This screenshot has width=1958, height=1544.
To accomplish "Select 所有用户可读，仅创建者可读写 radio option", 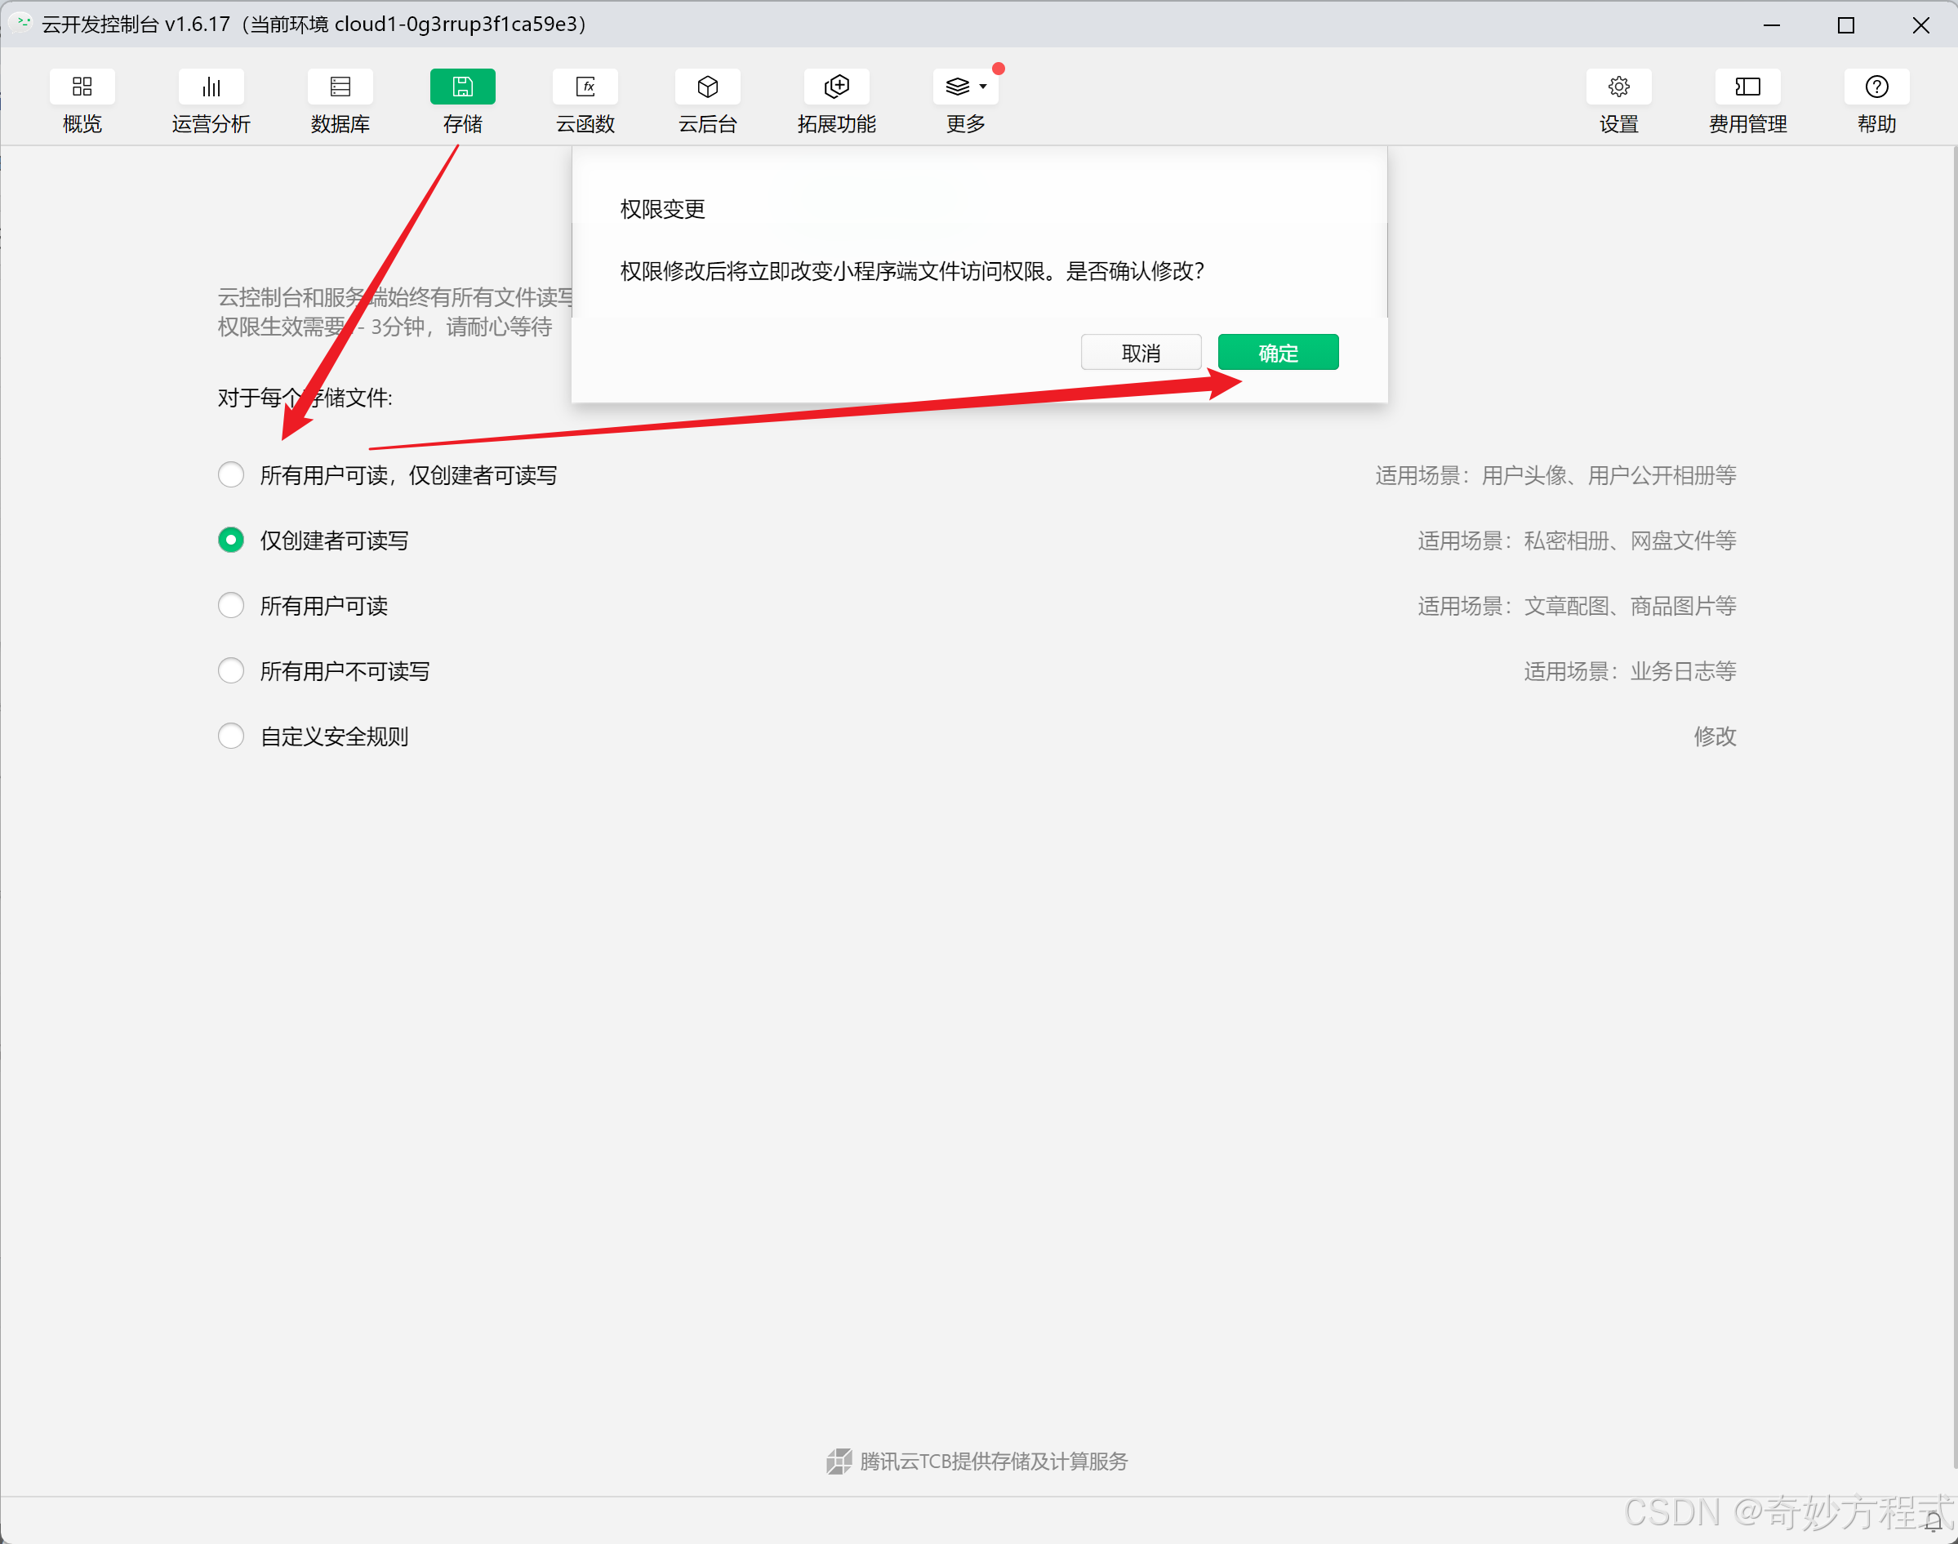I will (231, 474).
